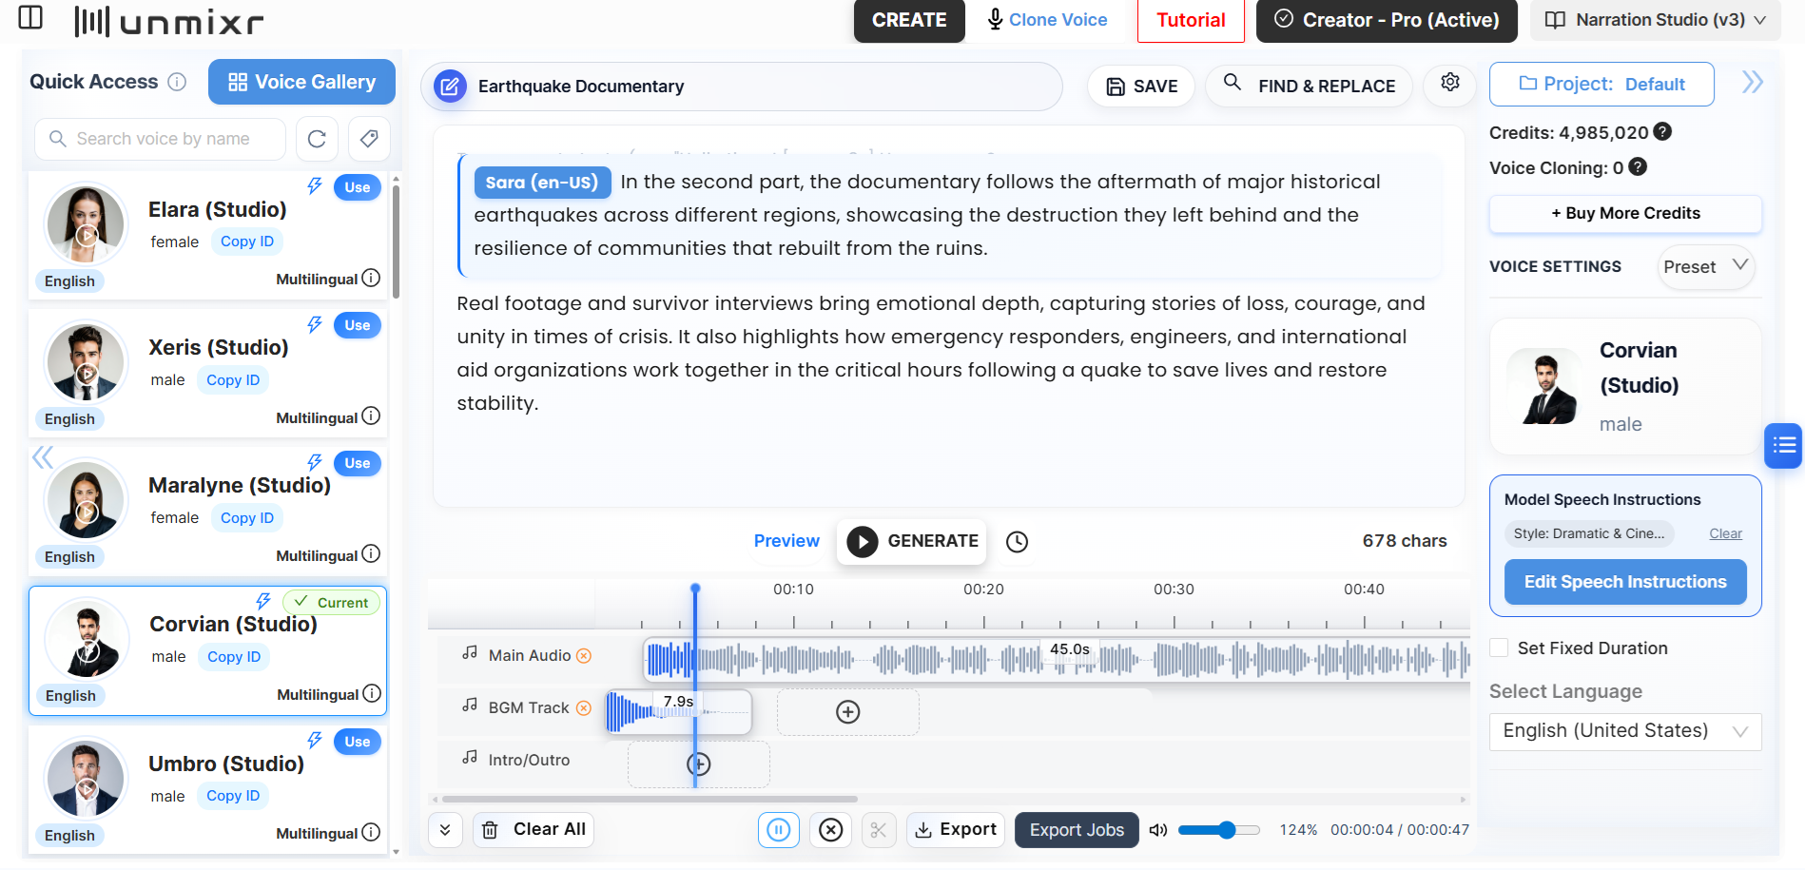The width and height of the screenshot is (1805, 870).
Task: Open generation history clock icon
Action: 1017,542
